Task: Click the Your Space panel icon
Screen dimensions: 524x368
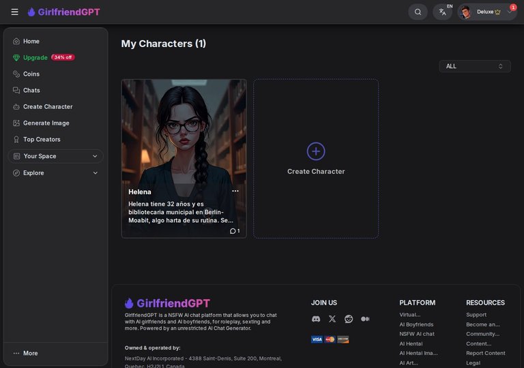Action: point(16,156)
